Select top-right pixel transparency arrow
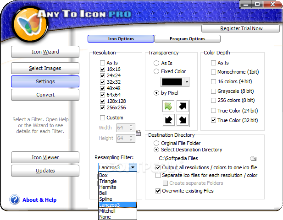The height and width of the screenshot is (220, 283). pyautogui.click(x=183, y=106)
